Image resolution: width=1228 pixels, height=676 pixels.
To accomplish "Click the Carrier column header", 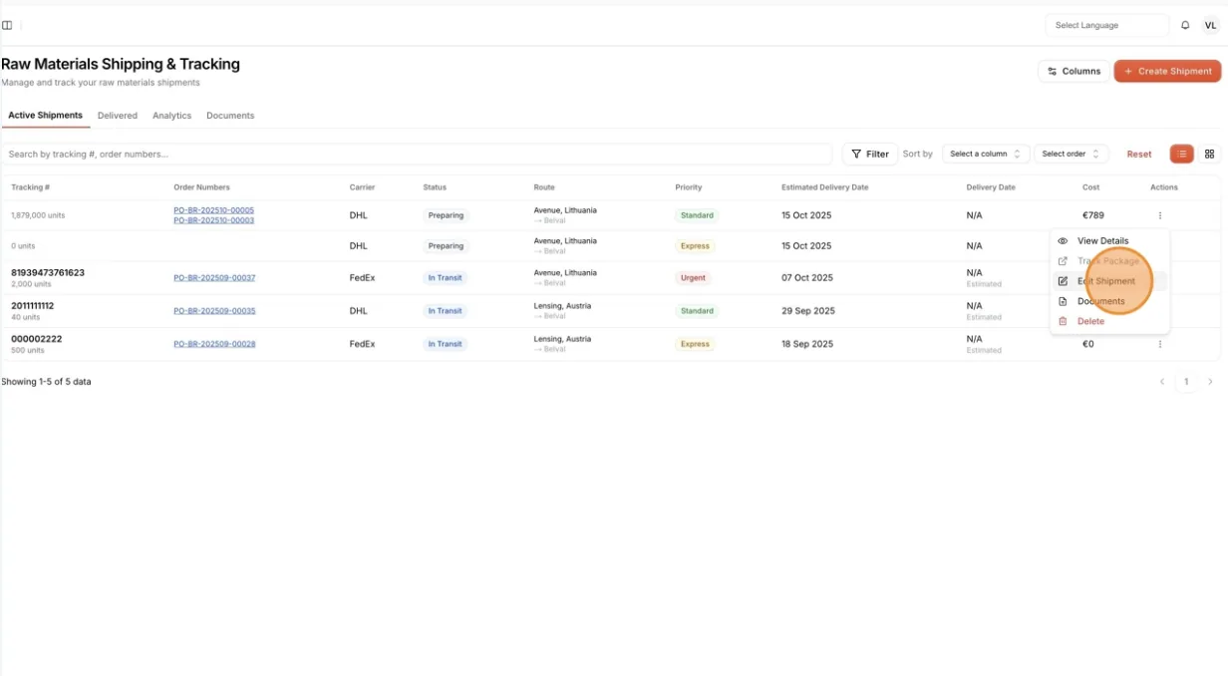I will [x=362, y=187].
